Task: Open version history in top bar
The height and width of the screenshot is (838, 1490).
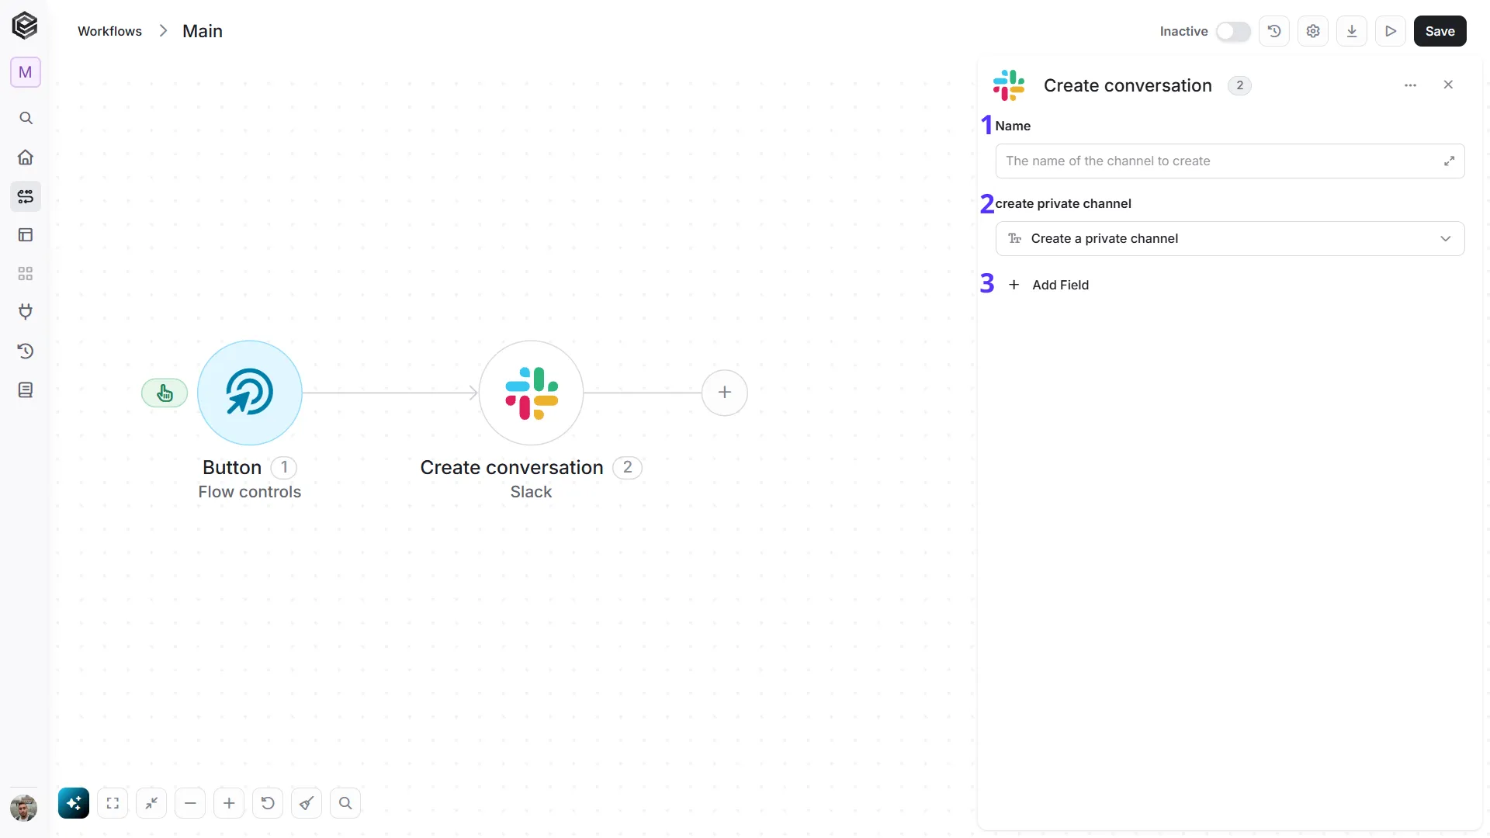Action: point(1274,31)
